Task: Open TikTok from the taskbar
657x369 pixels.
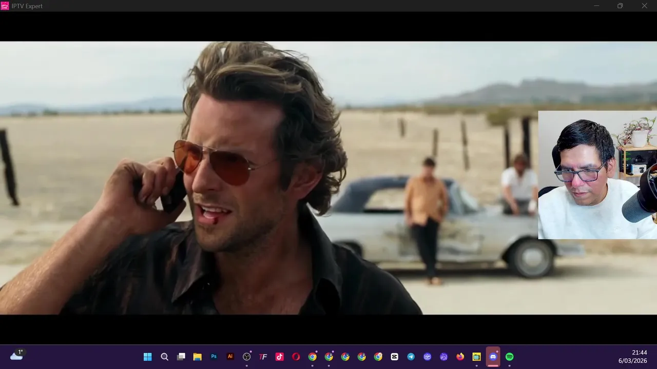Action: pos(279,357)
